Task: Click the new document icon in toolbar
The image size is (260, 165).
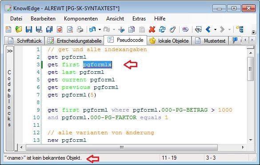Action: [8, 29]
